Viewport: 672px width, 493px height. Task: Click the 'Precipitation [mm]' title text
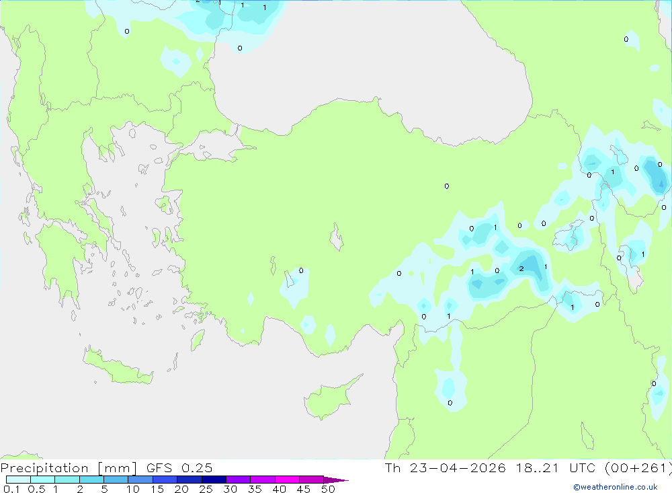[69, 468]
